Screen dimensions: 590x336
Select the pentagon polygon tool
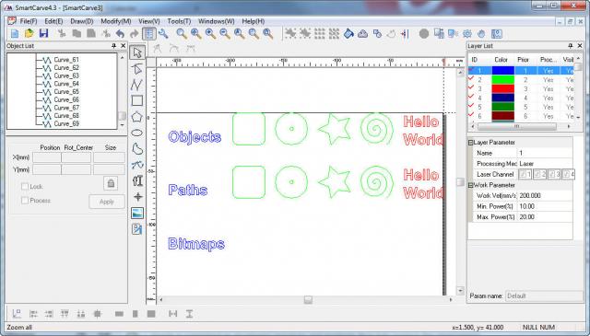click(137, 117)
